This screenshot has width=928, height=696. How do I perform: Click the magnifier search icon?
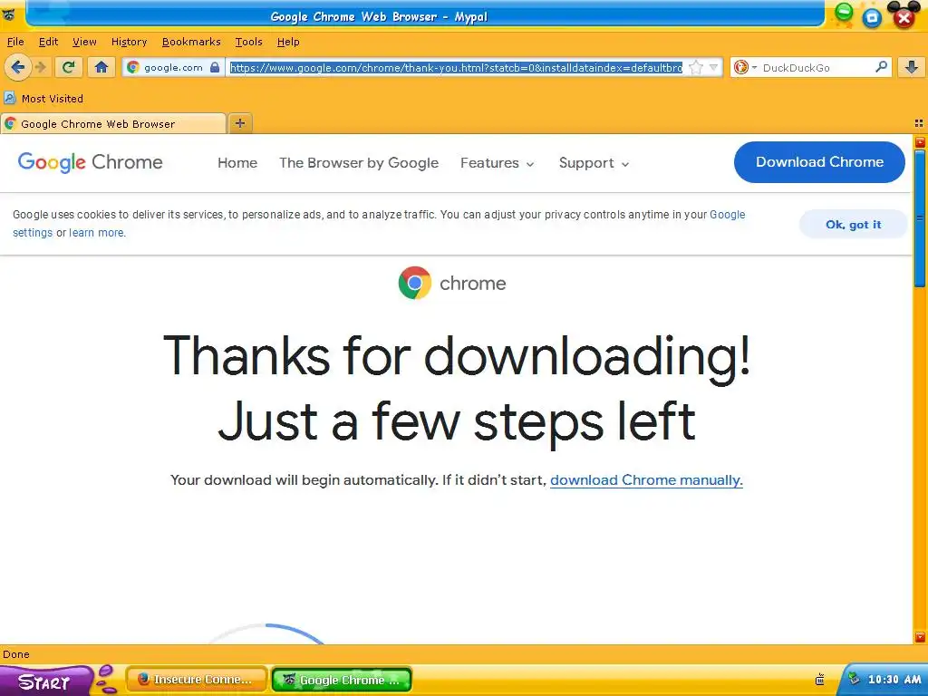pyautogui.click(x=881, y=67)
